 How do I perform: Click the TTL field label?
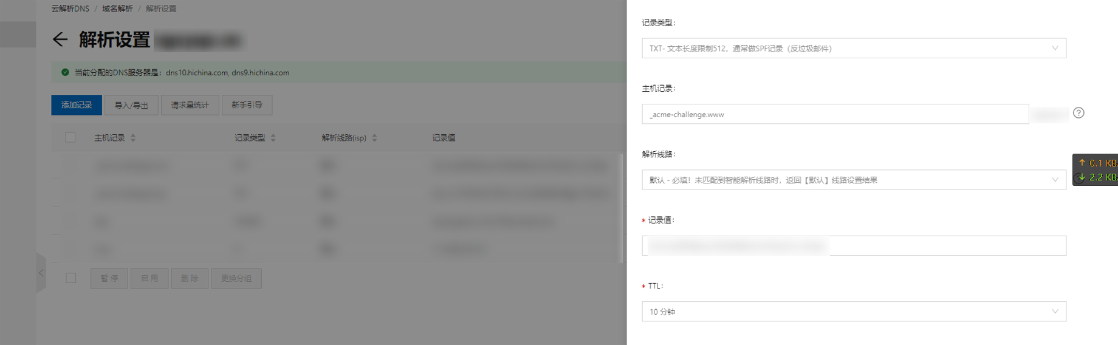[x=655, y=285]
